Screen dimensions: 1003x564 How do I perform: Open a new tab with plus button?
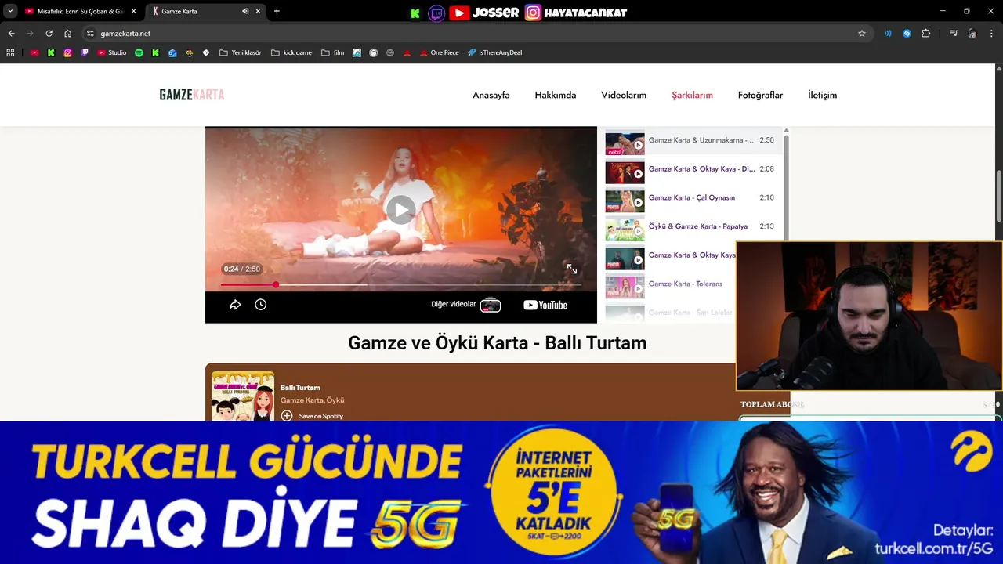pos(277,11)
